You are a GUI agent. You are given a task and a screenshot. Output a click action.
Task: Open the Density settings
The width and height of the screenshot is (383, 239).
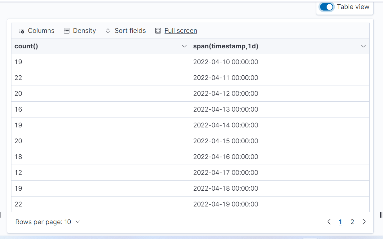coord(80,31)
